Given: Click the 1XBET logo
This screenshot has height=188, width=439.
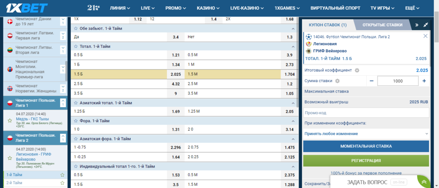Looking at the screenshot, I should tap(27, 8).
